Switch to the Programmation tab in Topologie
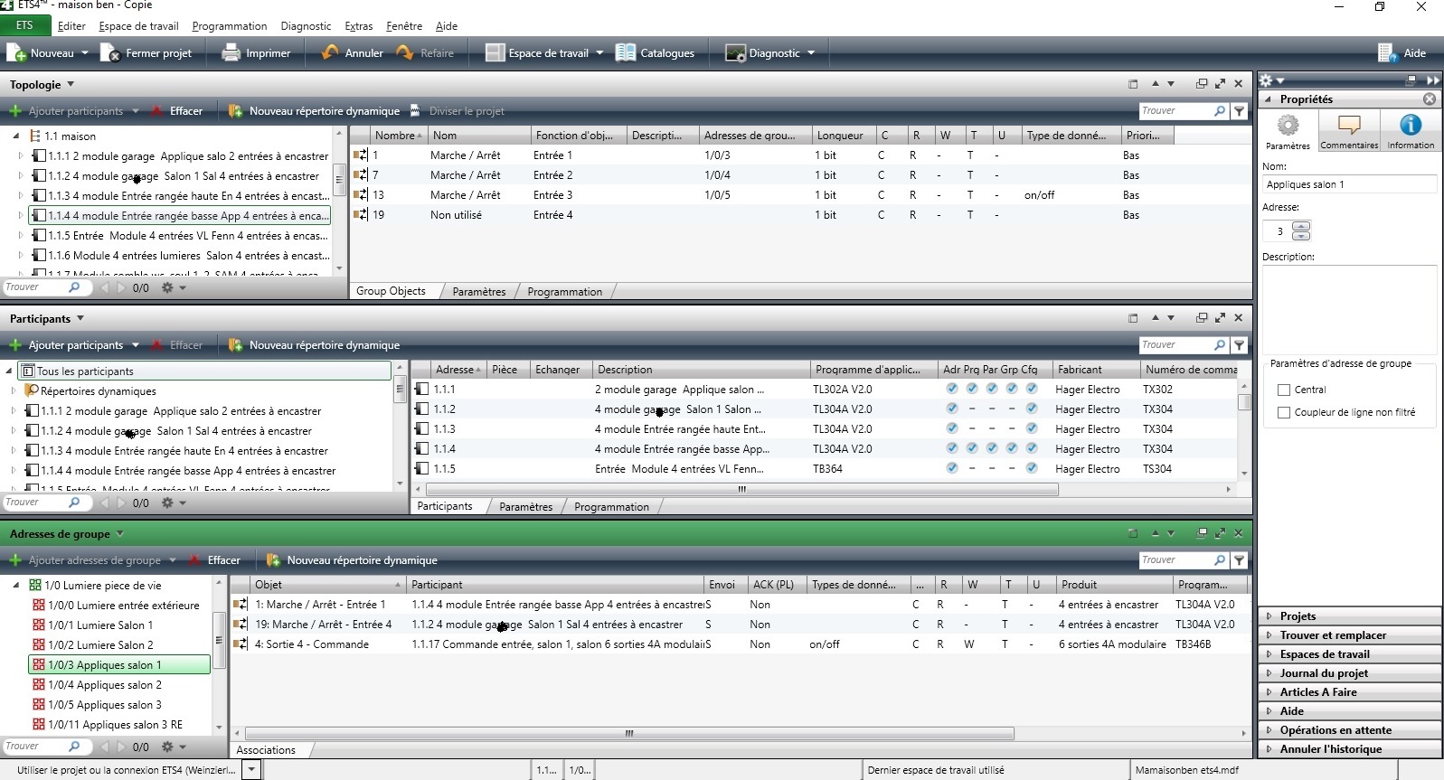This screenshot has height=780, width=1444. [x=564, y=292]
